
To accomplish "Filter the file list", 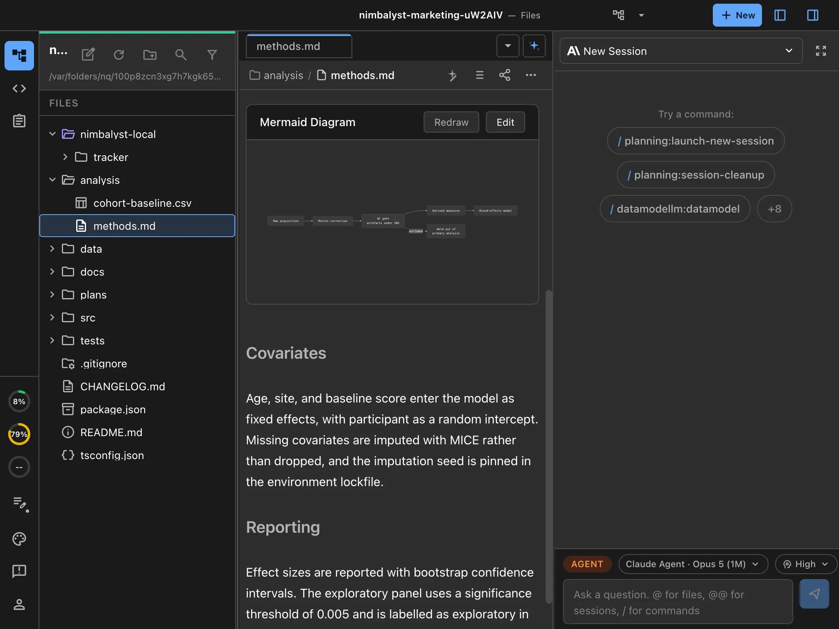I will [x=212, y=54].
